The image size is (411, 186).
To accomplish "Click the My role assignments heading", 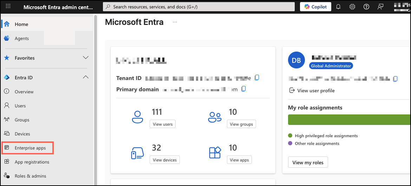I will (315, 108).
